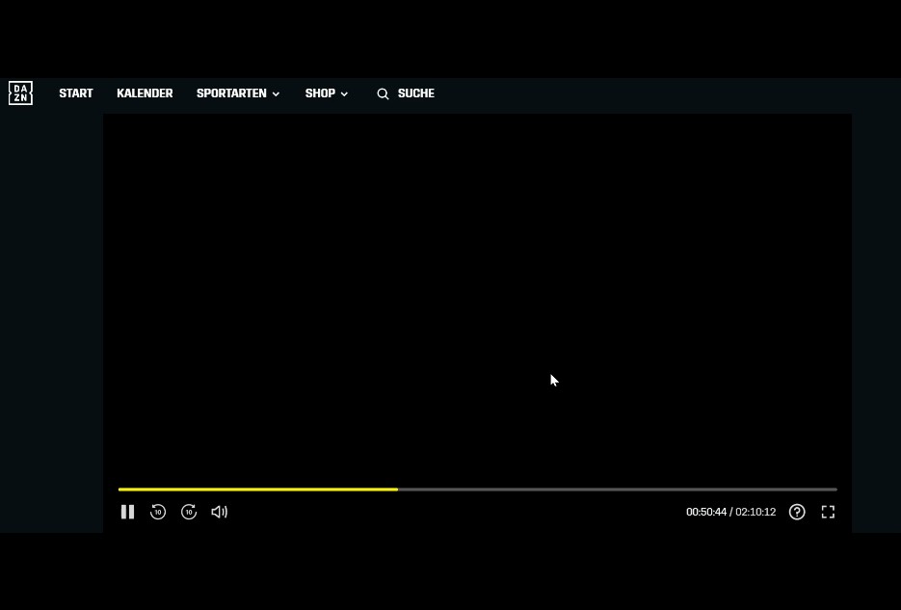Pause the video playback
Viewport: 901px width, 610px height.
pyautogui.click(x=127, y=512)
